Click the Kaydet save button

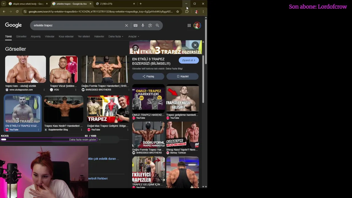pos(183,76)
